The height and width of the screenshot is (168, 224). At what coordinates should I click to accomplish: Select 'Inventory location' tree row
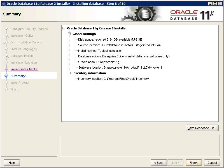(113, 79)
